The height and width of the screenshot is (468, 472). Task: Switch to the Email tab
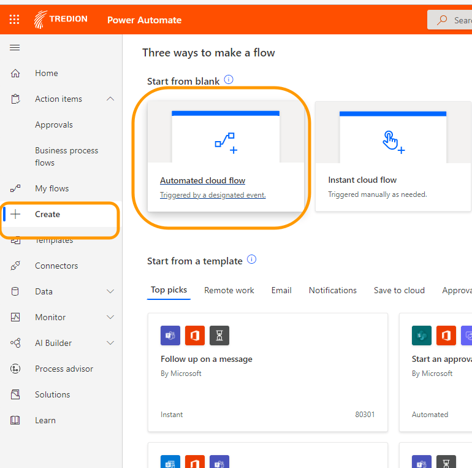281,291
